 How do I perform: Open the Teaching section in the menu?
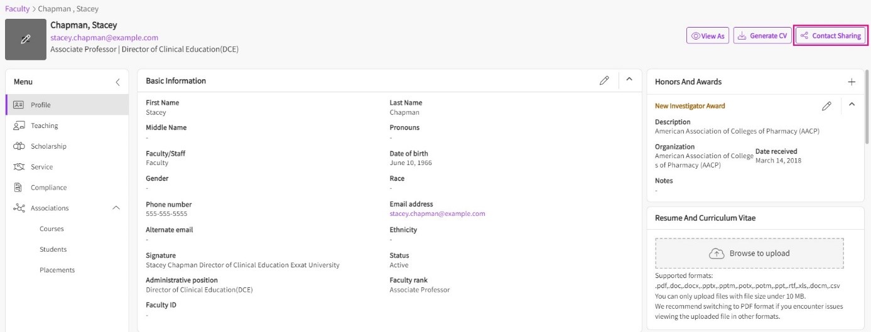tap(44, 126)
